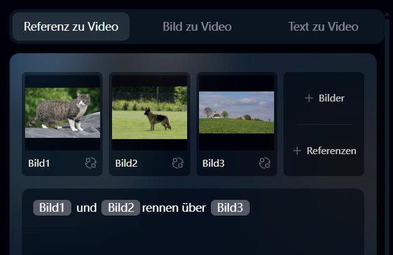Select the German shepherd dog thumbnail
This screenshot has height=255, width=393.
tap(150, 112)
